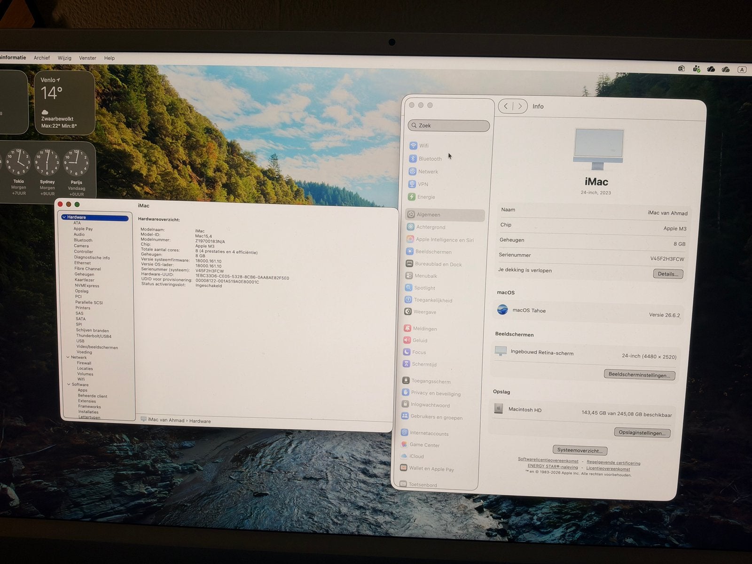Open the Focus moon icon
This screenshot has height=564, width=752.
[x=407, y=352]
